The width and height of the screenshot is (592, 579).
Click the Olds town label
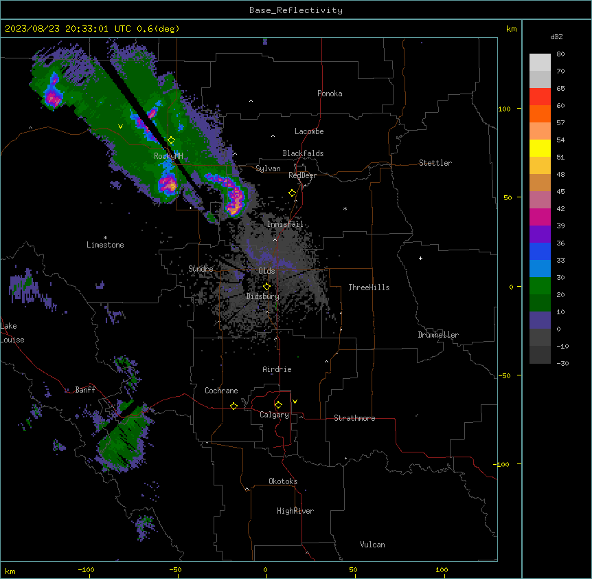point(266,271)
